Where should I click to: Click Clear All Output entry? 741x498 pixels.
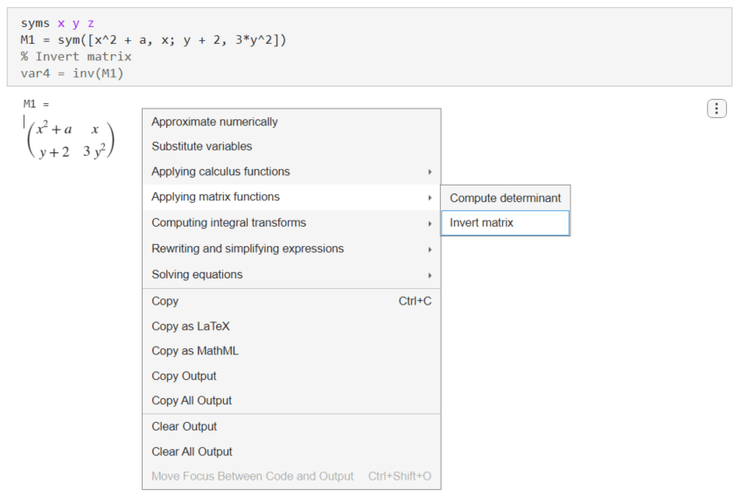click(x=192, y=452)
